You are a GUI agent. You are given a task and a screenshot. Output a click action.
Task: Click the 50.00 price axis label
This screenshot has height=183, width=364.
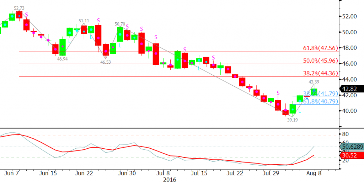350,32
